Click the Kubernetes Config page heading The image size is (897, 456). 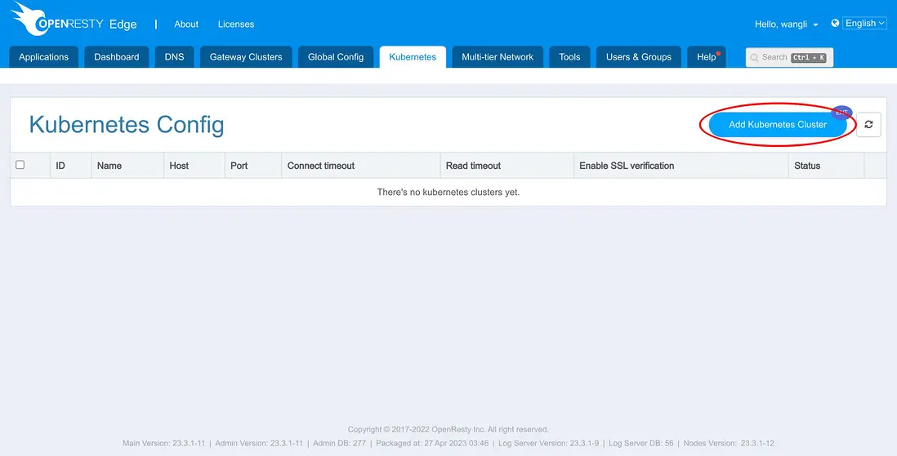coord(127,125)
